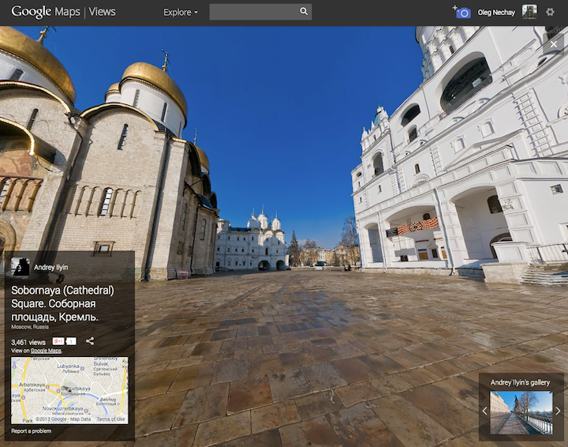Show next photo in gallery

point(558,411)
